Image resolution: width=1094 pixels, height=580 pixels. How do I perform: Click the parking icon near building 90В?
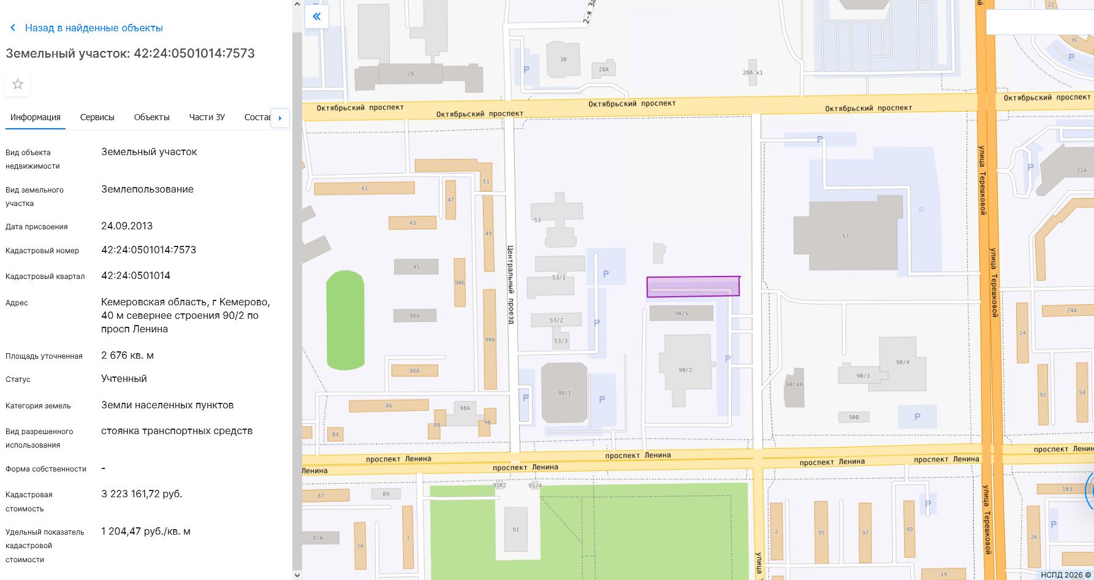pyautogui.click(x=917, y=417)
